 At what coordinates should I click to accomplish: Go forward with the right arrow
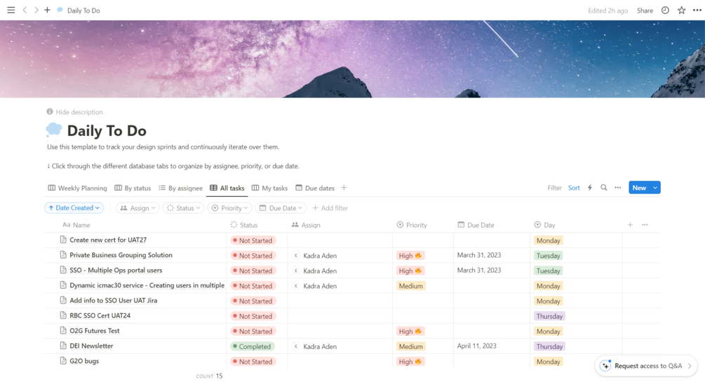click(36, 10)
